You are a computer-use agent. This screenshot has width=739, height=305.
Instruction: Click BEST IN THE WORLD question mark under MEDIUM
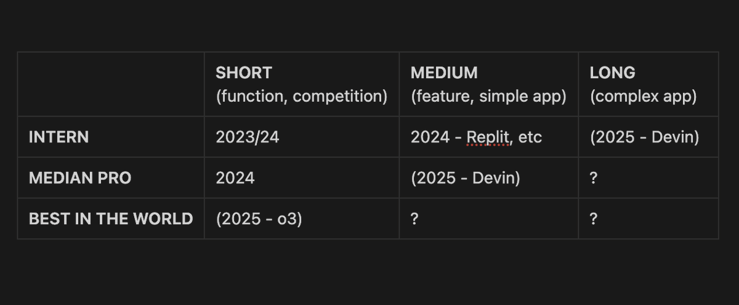click(x=414, y=219)
